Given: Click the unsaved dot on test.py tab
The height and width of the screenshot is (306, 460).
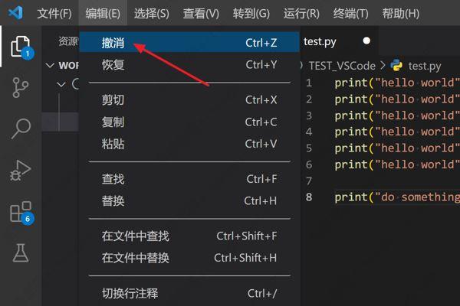Looking at the screenshot, I should (366, 41).
